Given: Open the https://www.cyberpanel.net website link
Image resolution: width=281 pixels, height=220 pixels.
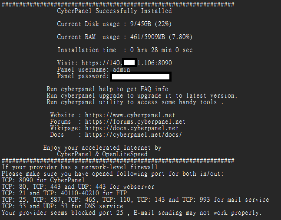Looking at the screenshot, I should point(130,115).
